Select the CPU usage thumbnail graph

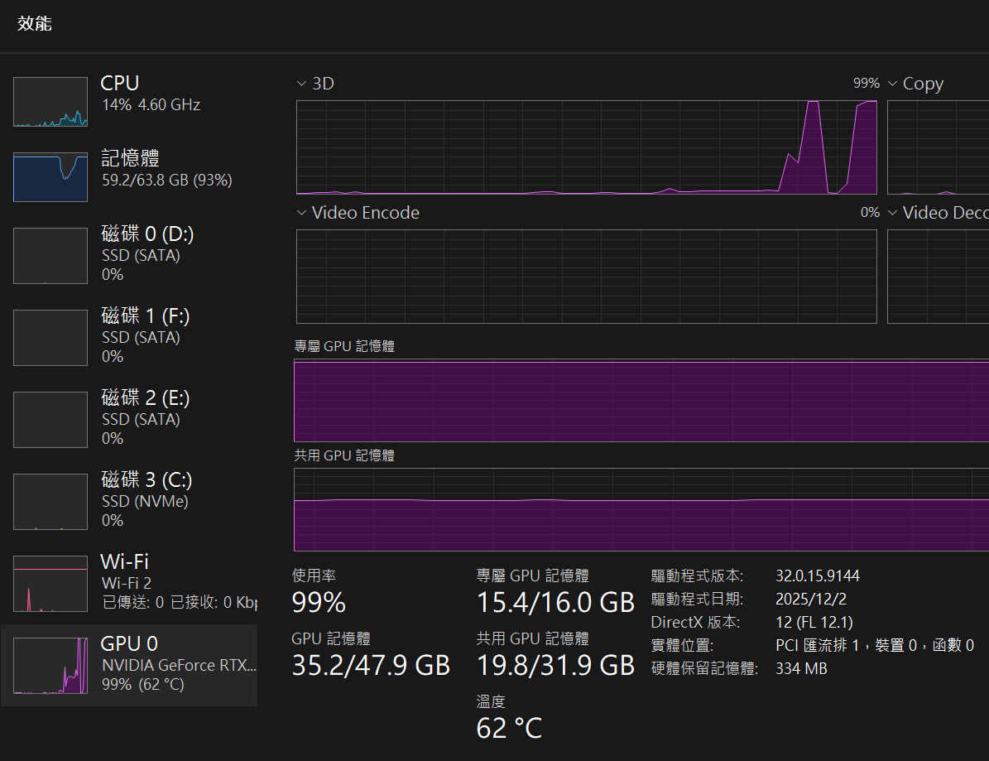pyautogui.click(x=50, y=102)
